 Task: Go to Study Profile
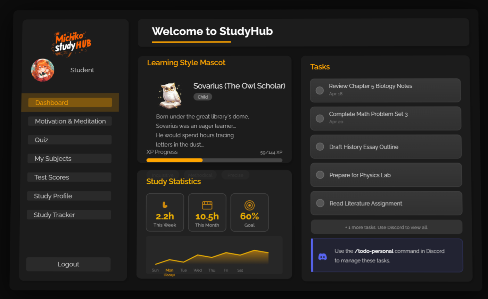pos(69,196)
